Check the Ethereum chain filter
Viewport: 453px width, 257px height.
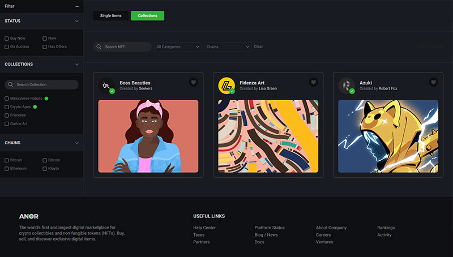[7, 169]
